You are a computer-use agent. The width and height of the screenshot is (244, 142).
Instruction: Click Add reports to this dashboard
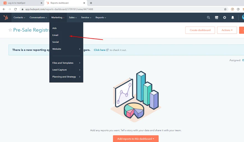coord(136,139)
